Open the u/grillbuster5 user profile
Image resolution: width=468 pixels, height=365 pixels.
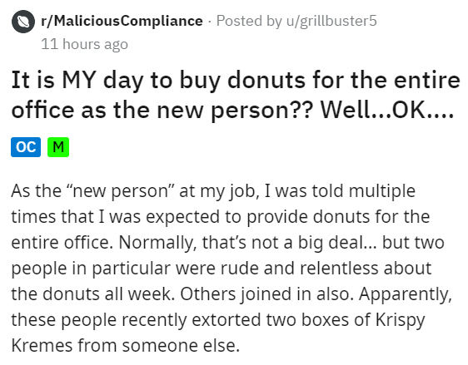pos(331,21)
